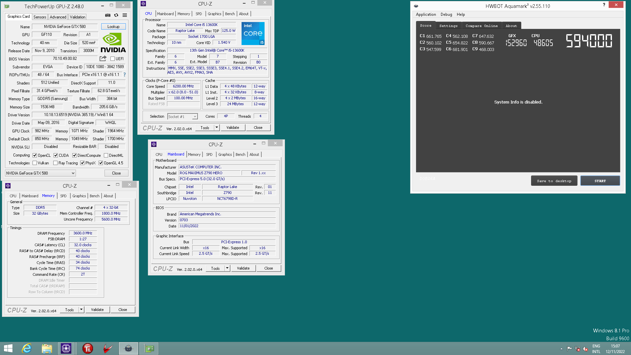
Task: Click the GPU-Z refresh icon
Action: point(116,15)
